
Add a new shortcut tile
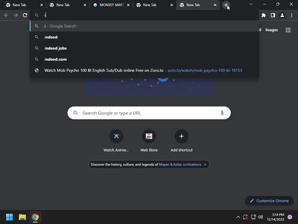click(182, 141)
